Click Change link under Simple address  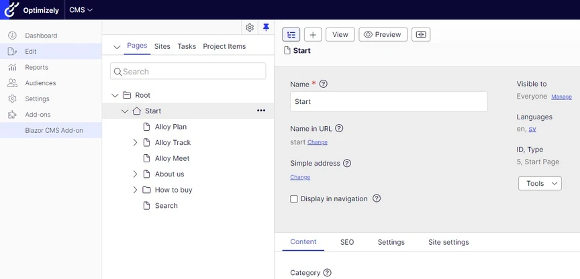(300, 177)
